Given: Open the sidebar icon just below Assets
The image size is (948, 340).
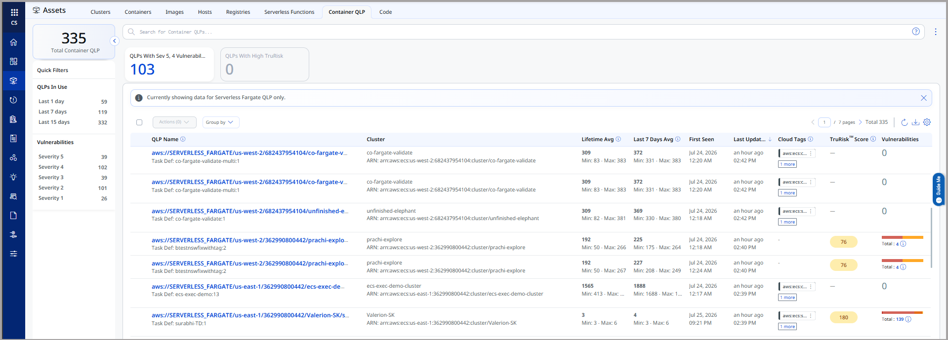Looking at the screenshot, I should pyautogui.click(x=14, y=100).
